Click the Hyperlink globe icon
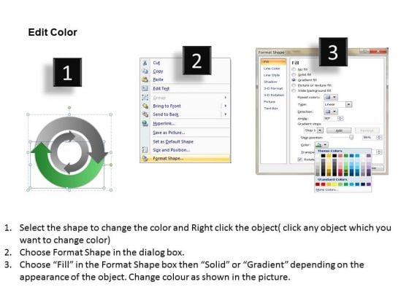 145,123
